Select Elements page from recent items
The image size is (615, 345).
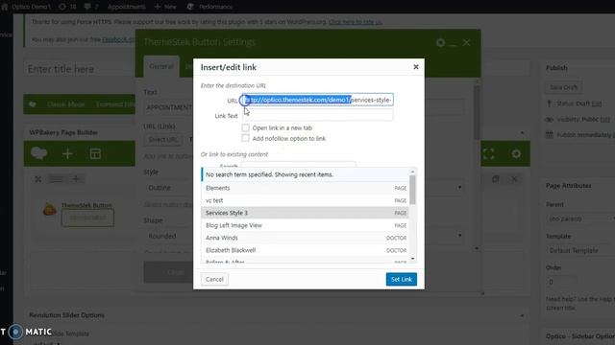tap(306, 188)
